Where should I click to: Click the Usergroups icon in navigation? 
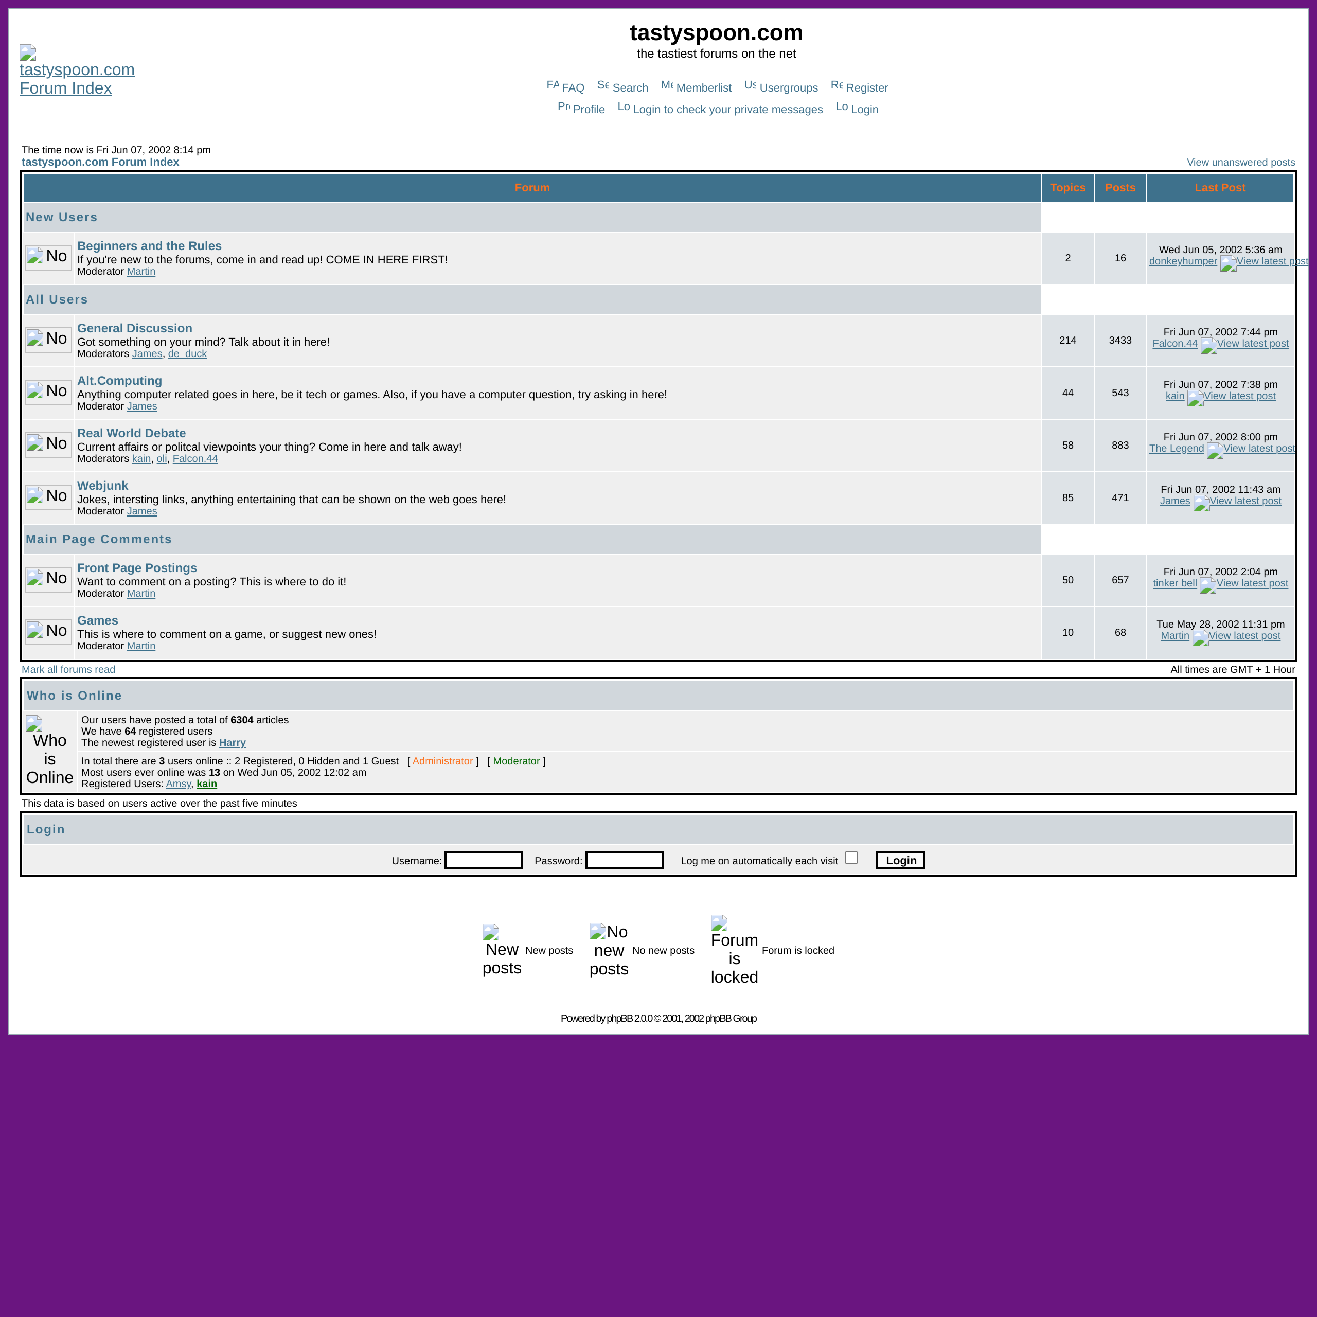[x=750, y=85]
